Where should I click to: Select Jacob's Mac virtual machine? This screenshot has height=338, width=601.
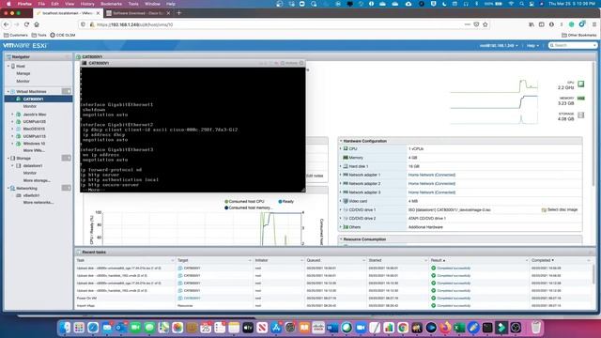coord(35,115)
